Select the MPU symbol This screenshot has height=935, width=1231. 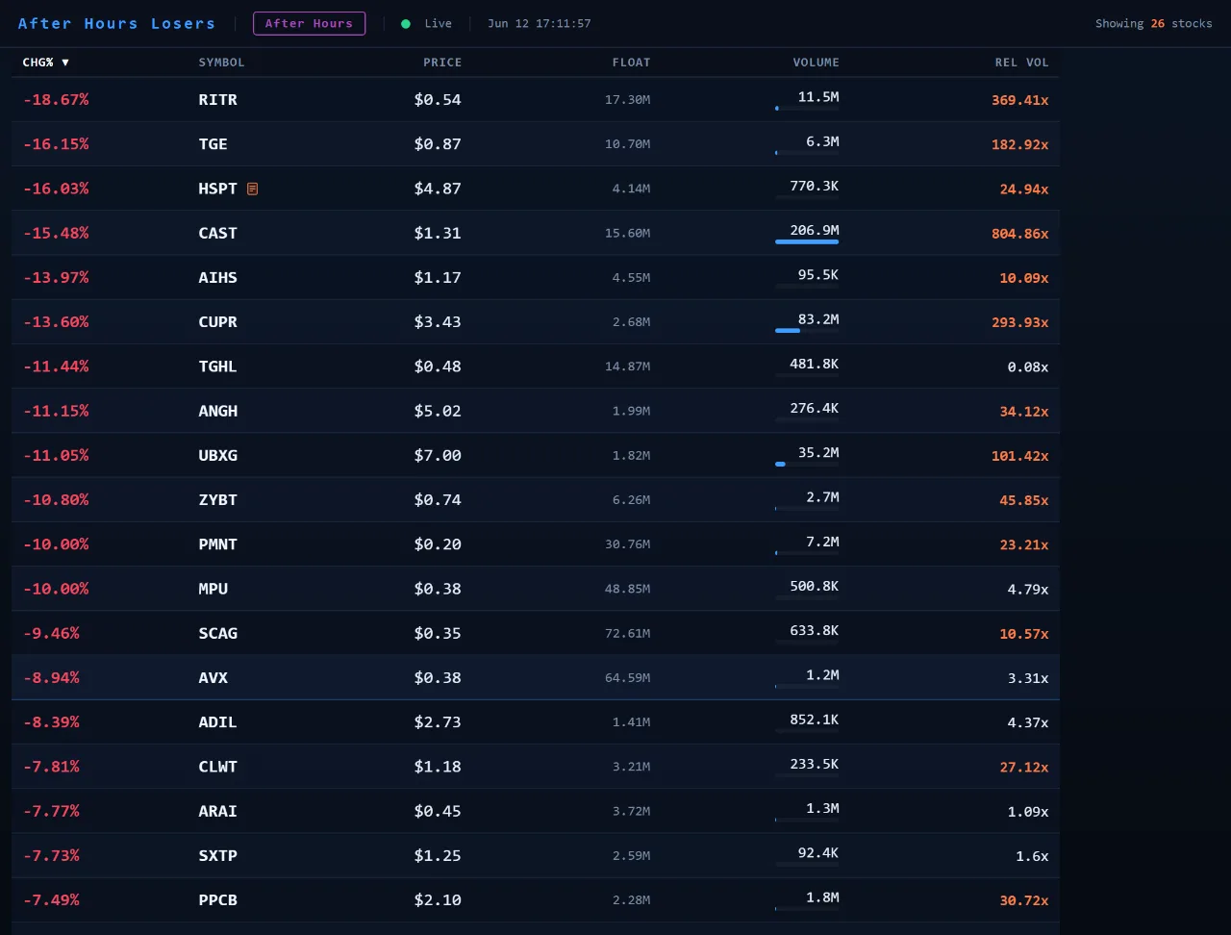point(213,589)
